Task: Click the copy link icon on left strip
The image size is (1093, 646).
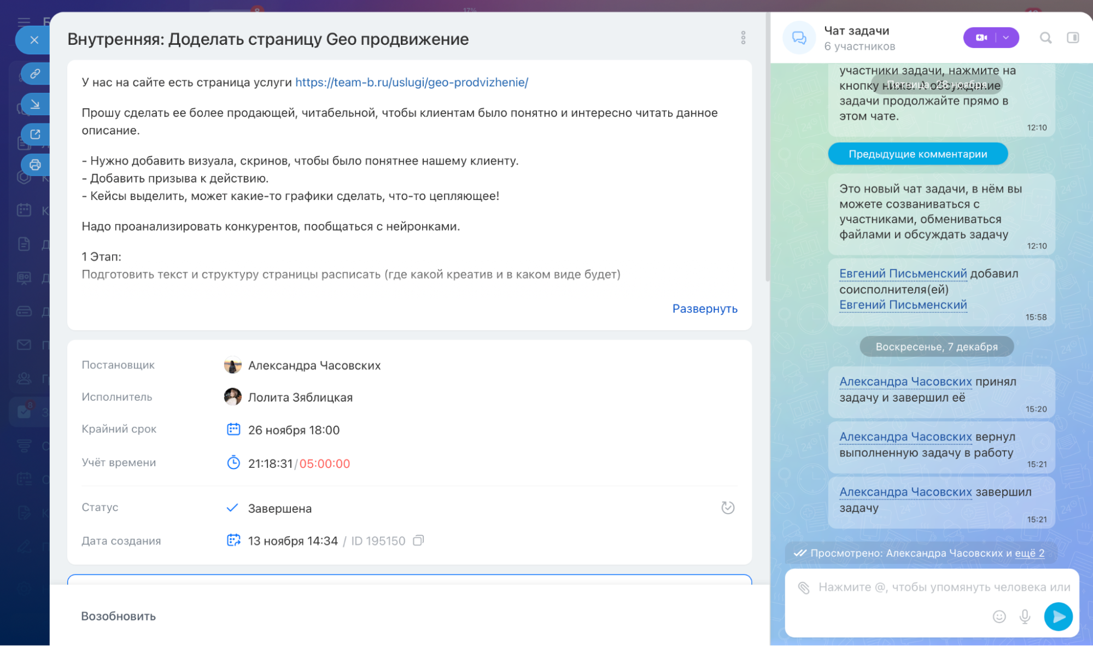Action: [35, 73]
